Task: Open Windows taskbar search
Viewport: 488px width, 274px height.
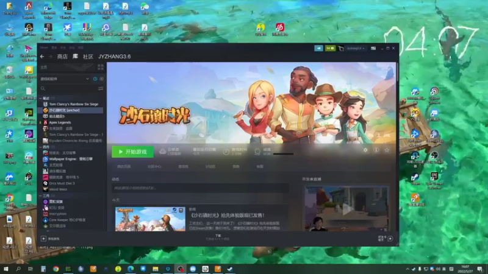Action: pos(18,269)
